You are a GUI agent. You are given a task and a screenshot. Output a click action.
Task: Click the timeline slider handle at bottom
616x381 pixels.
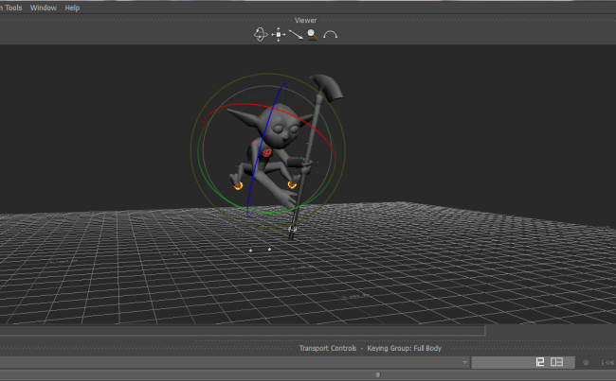pyautogui.click(x=378, y=375)
